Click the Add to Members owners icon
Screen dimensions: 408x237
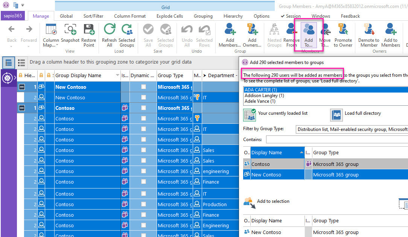[x=391, y=29]
